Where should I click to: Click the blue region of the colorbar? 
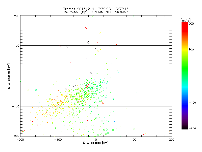point(185,105)
